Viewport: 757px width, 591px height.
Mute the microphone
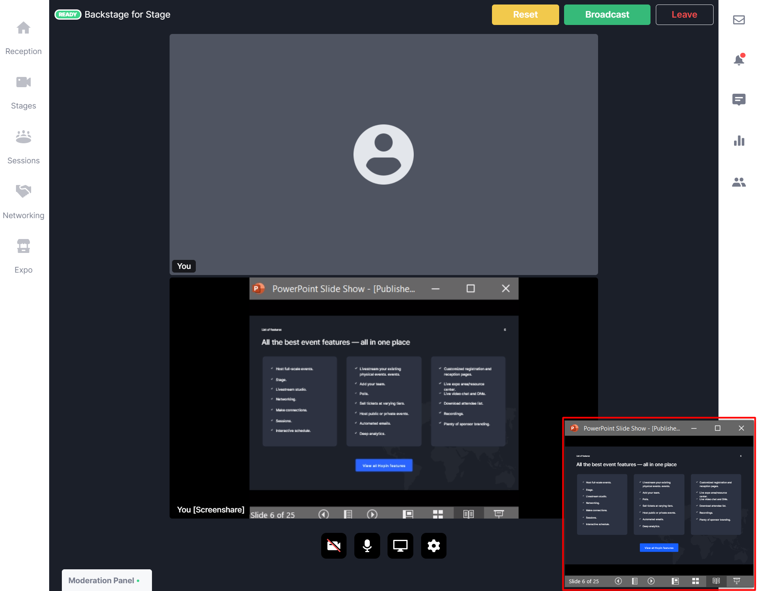pyautogui.click(x=367, y=546)
